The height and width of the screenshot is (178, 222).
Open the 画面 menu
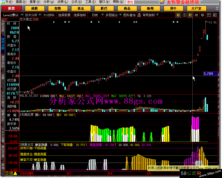tap(21, 2)
